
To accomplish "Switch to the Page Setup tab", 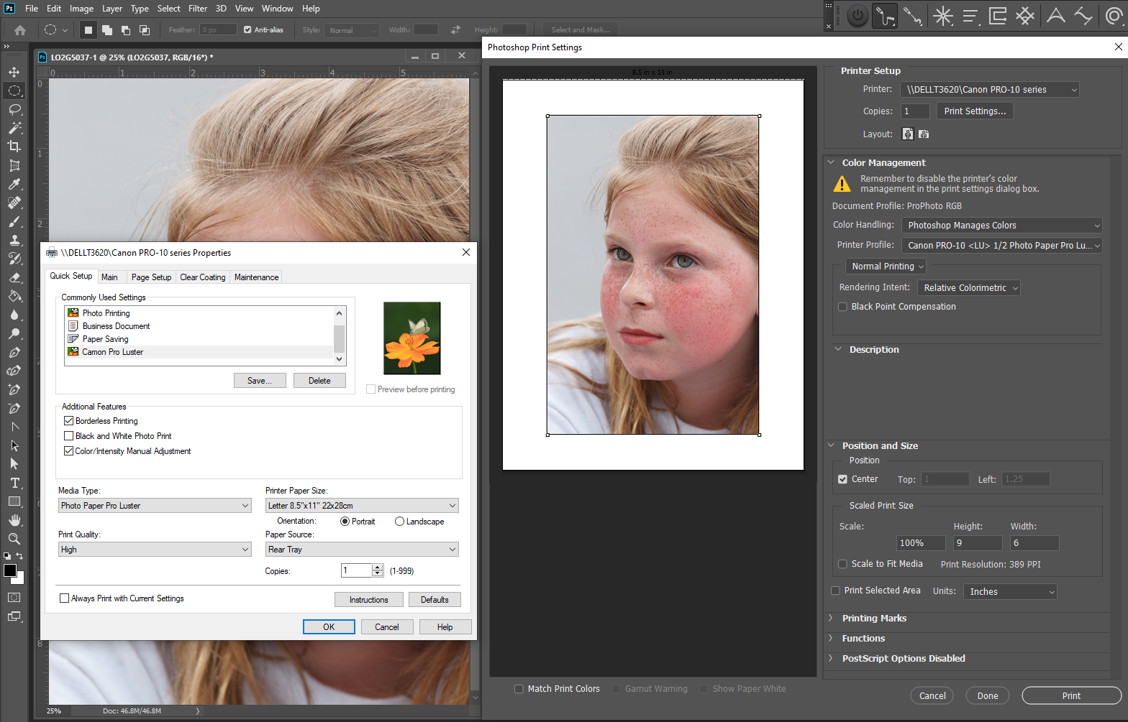I will [x=151, y=277].
